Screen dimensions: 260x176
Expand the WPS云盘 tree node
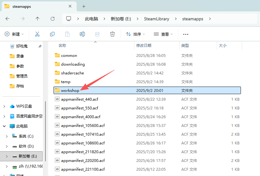click(x=4, y=106)
